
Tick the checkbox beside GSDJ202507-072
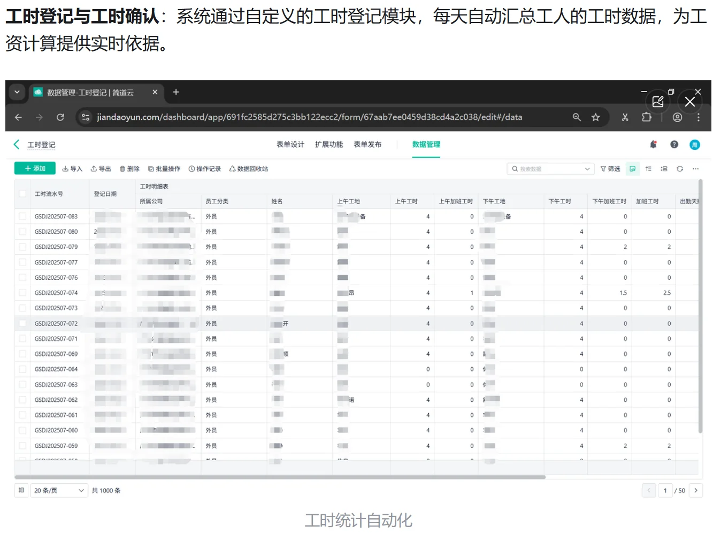22,323
